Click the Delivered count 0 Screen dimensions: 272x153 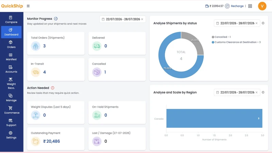[106, 46]
